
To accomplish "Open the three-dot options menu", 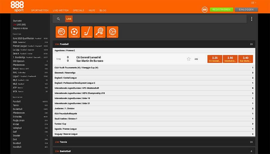I will (x=251, y=19).
